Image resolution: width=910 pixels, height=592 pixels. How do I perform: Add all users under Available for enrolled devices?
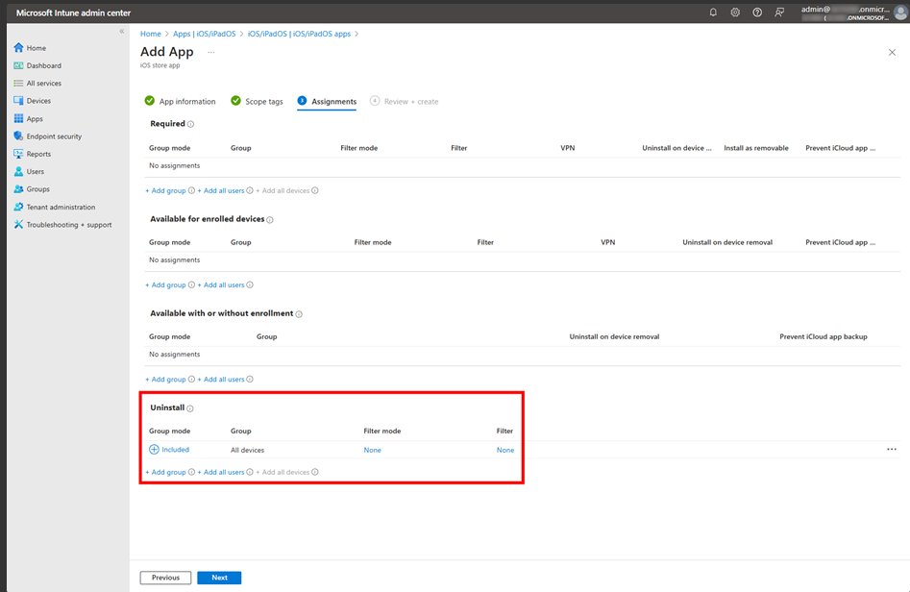221,285
